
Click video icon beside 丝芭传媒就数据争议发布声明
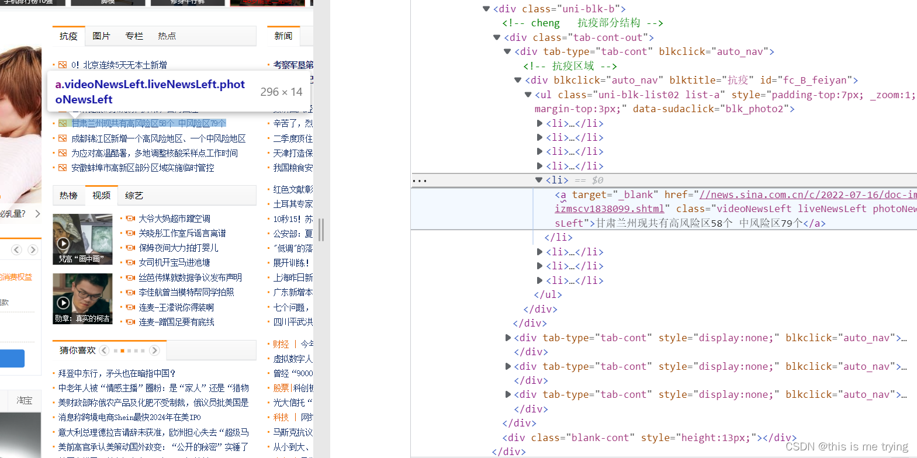[131, 277]
